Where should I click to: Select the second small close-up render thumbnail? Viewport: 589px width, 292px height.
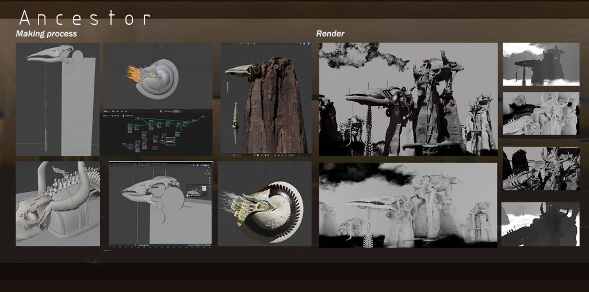[541, 114]
